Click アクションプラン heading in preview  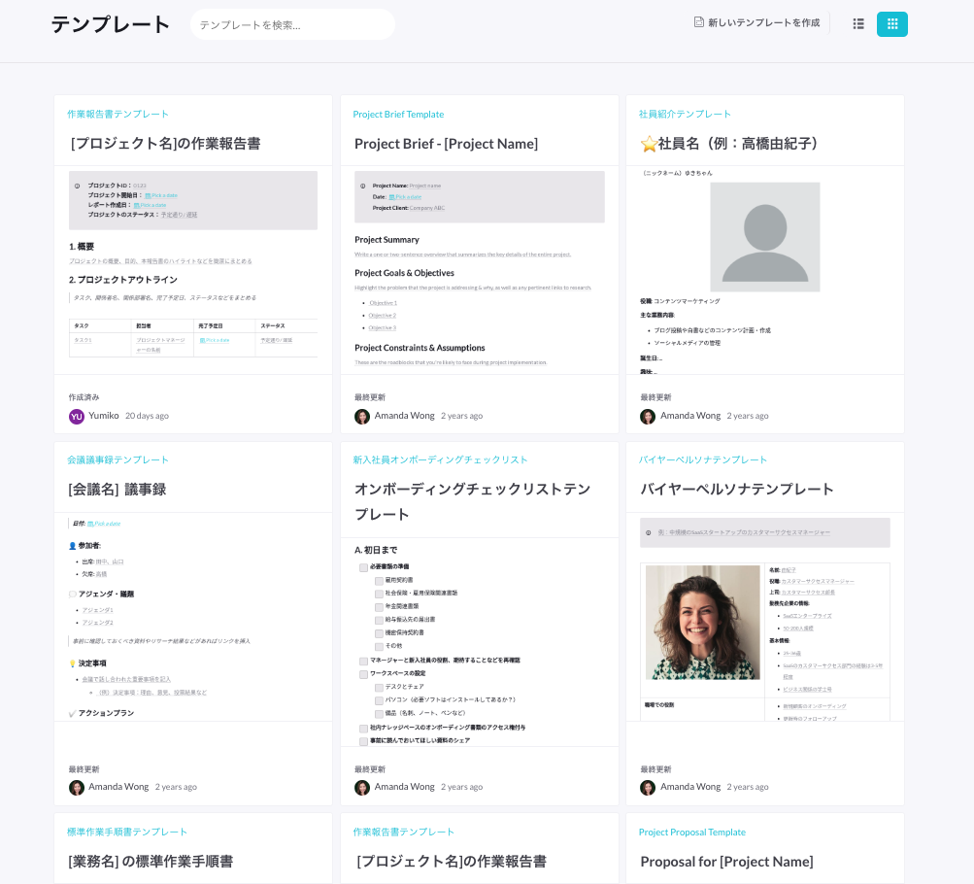point(106,713)
